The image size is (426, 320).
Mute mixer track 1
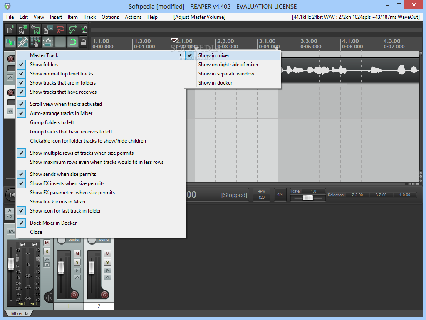77,254
